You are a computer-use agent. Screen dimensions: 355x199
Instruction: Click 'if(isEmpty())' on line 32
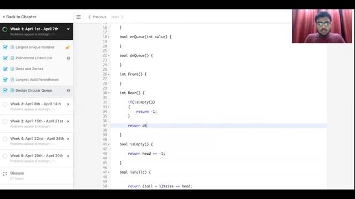click(141, 102)
